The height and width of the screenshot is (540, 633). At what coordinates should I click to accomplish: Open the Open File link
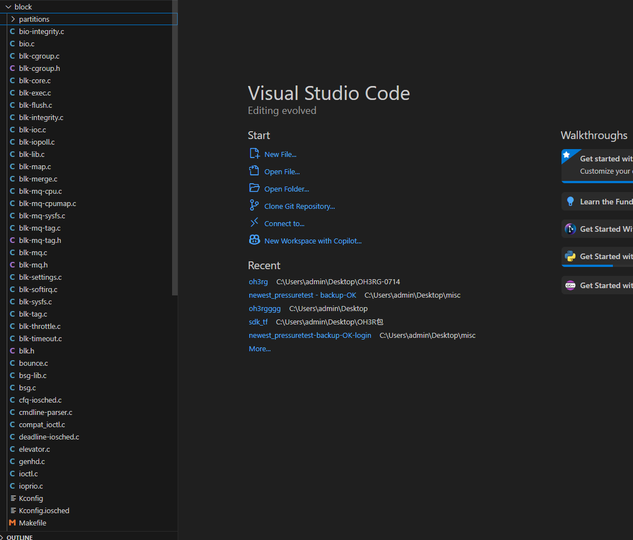click(x=282, y=171)
